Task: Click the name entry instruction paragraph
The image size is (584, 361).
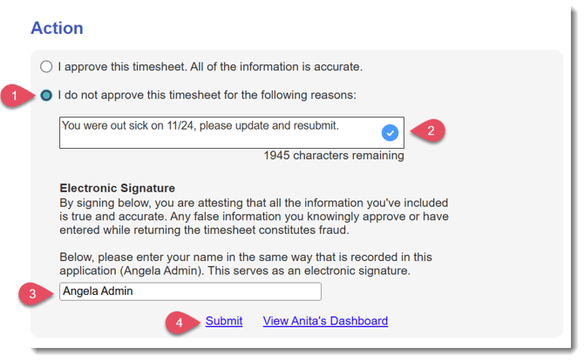Action: pos(253,264)
